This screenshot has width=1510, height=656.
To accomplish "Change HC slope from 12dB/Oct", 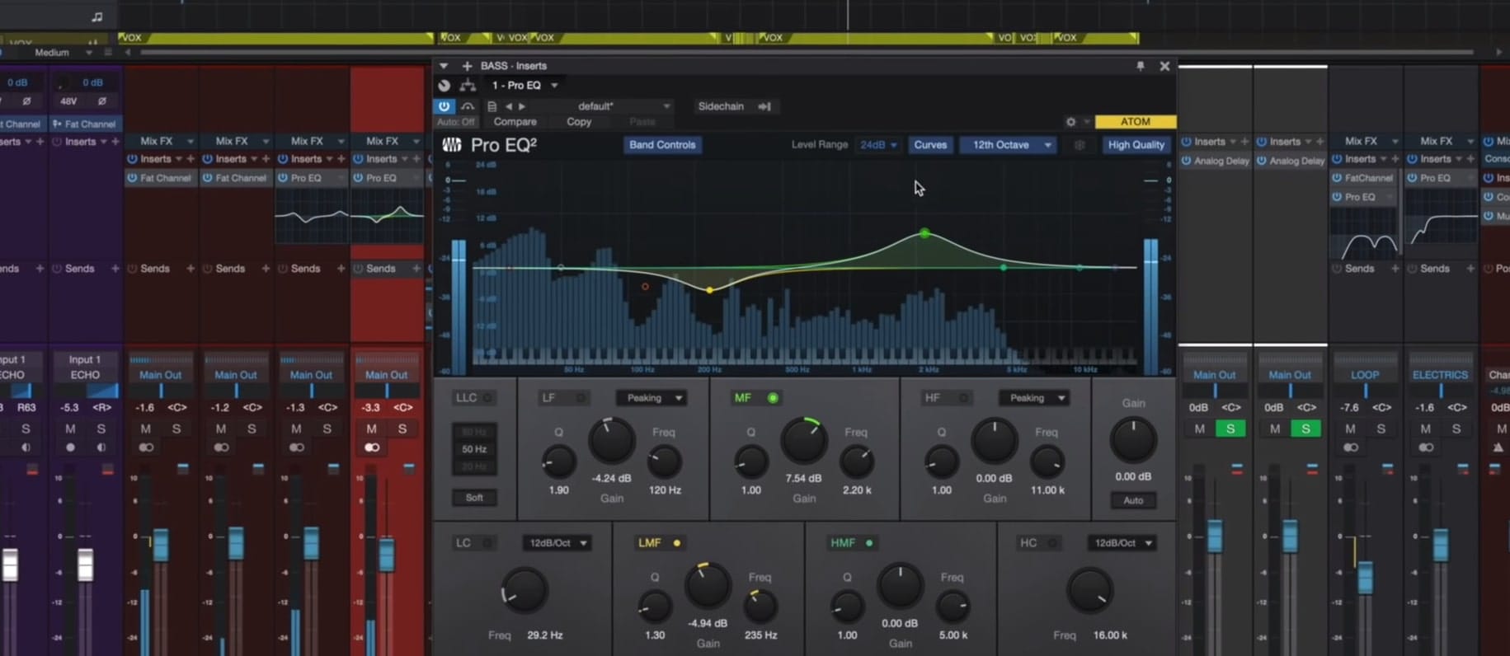I will click(x=1122, y=543).
